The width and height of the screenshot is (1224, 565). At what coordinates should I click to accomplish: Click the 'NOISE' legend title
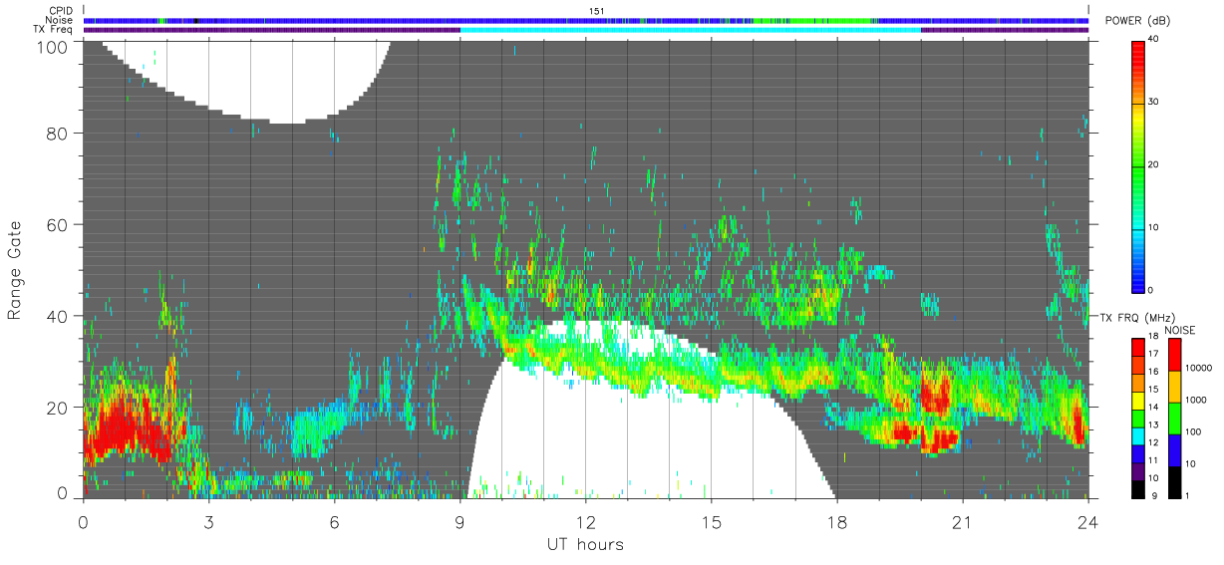point(1179,330)
